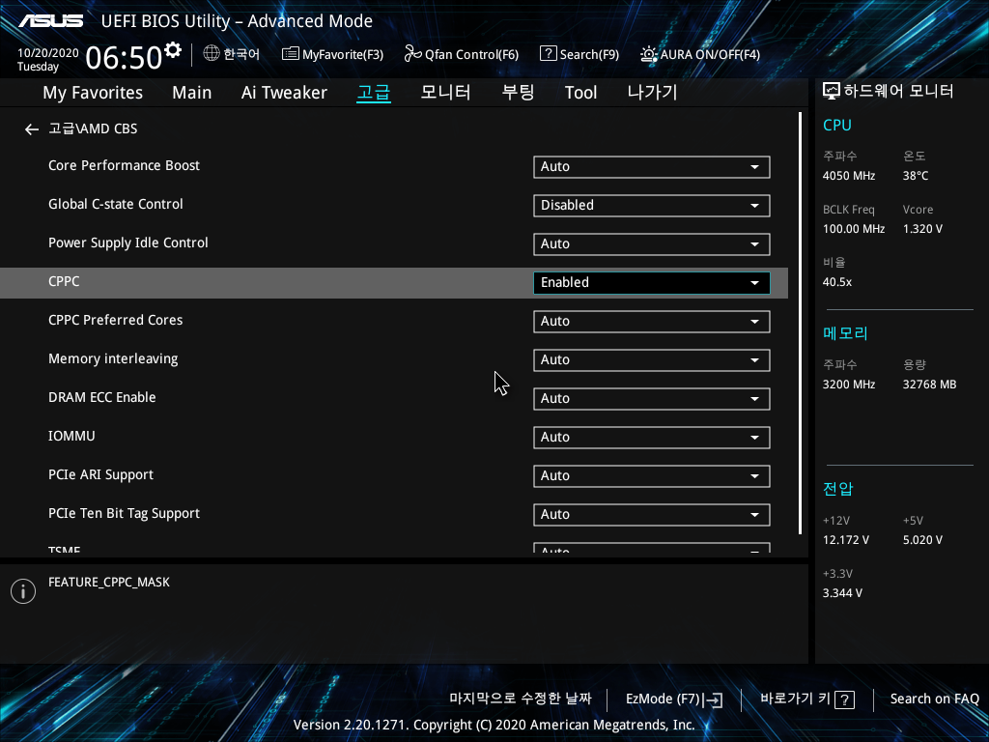
Task: Select Global C-state Control label
Action: [x=116, y=205]
